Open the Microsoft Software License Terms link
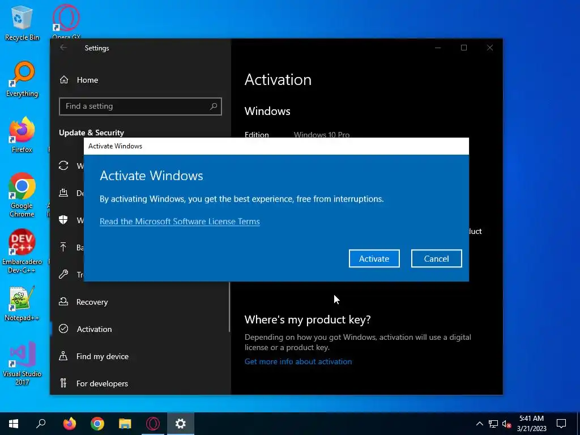The height and width of the screenshot is (435, 580). point(180,221)
